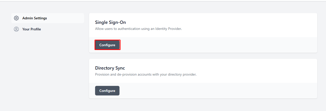Click the word "Sync" in the heading
This screenshot has height=111, width=326.
coord(119,68)
